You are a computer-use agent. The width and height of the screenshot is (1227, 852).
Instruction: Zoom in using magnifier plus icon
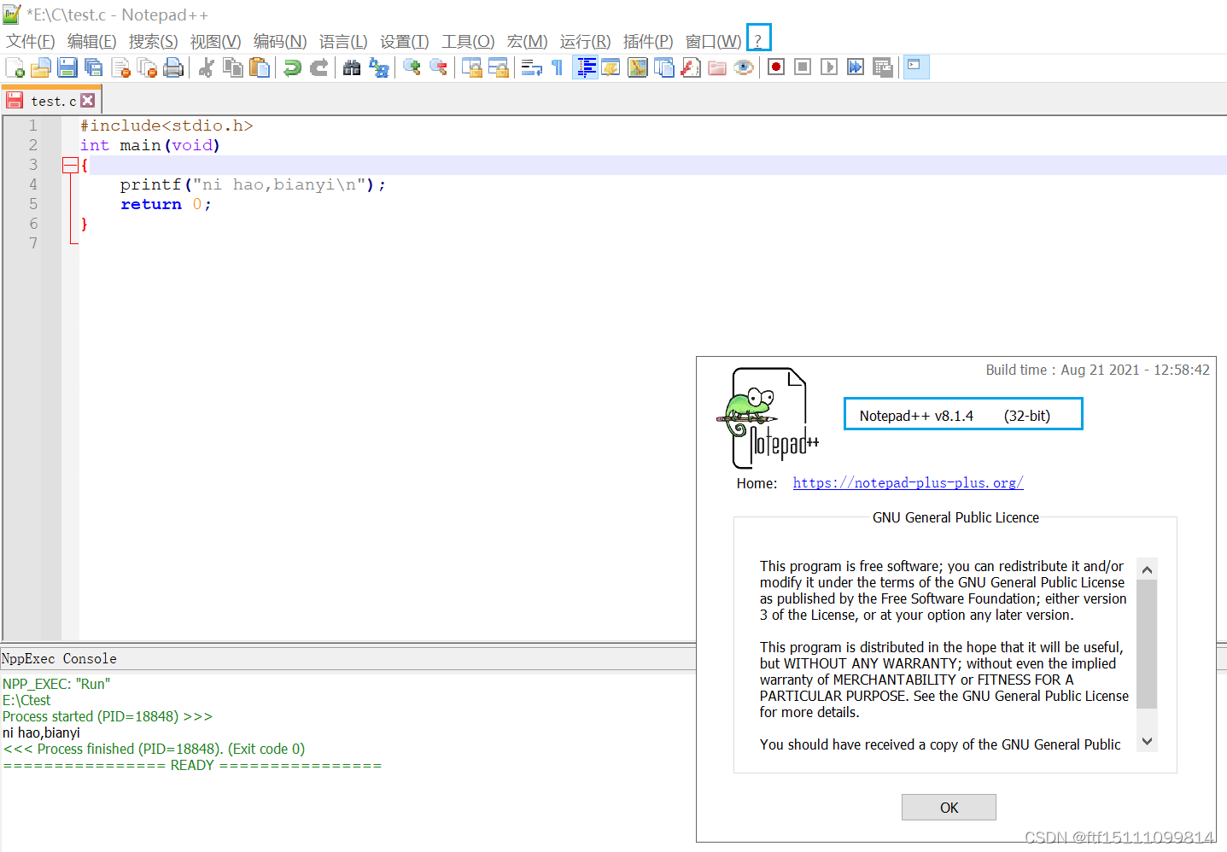click(x=412, y=67)
